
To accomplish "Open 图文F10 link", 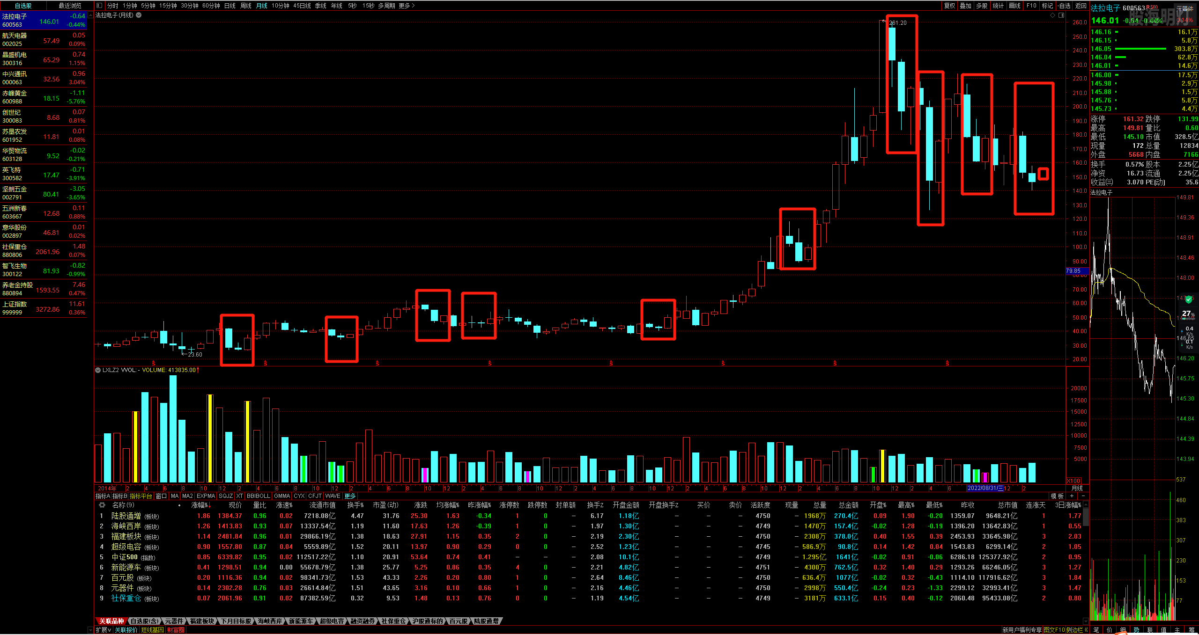I will click(1054, 630).
